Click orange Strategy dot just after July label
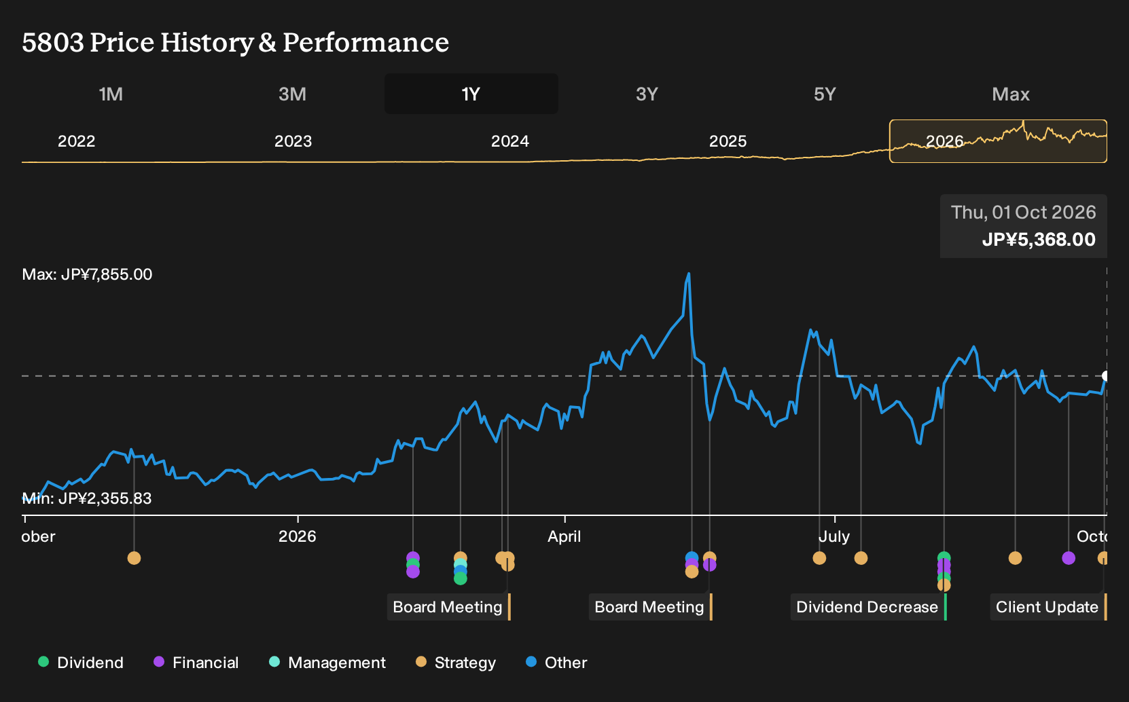This screenshot has height=702, width=1129. click(861, 558)
